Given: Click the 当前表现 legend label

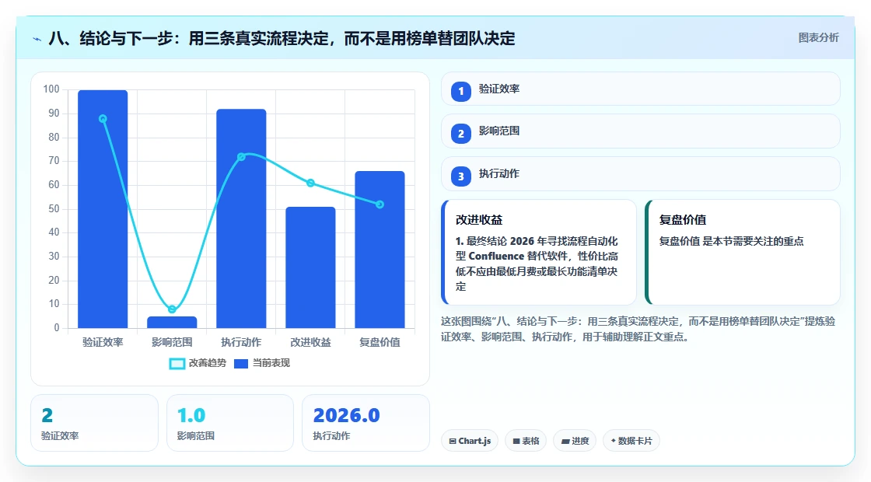Looking at the screenshot, I should tap(271, 363).
